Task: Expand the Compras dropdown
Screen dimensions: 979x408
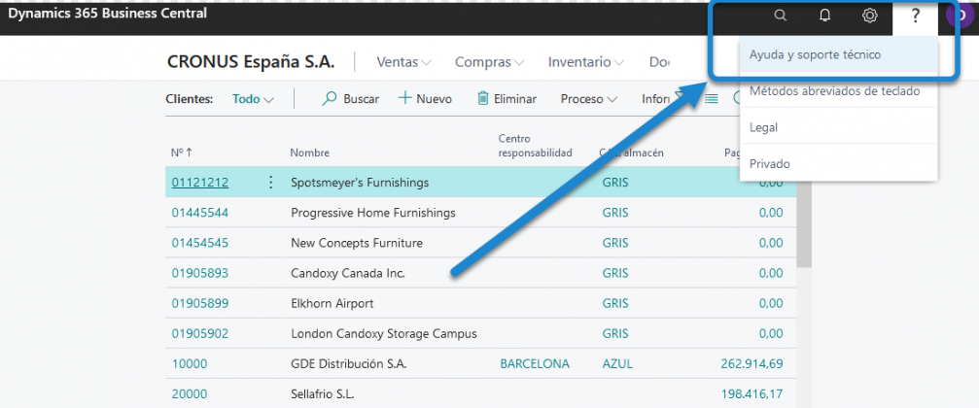Action: coord(489,62)
